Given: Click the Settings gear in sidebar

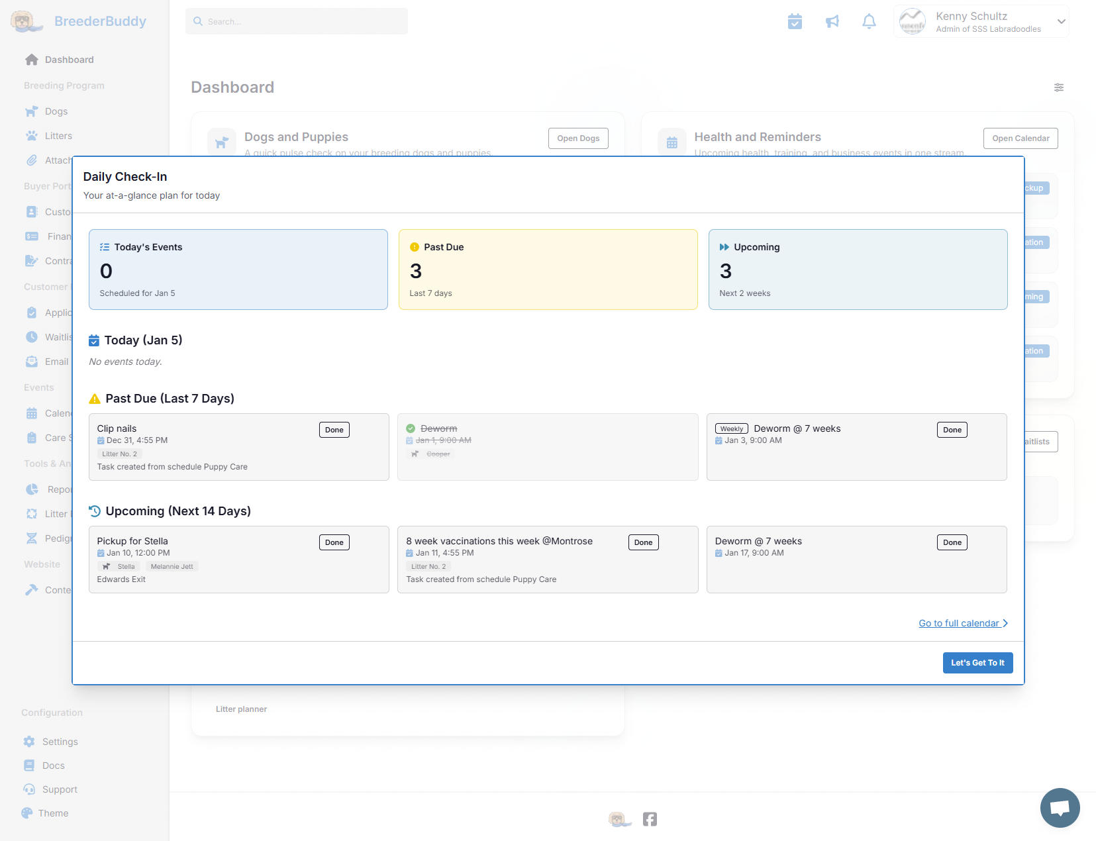Looking at the screenshot, I should (29, 742).
